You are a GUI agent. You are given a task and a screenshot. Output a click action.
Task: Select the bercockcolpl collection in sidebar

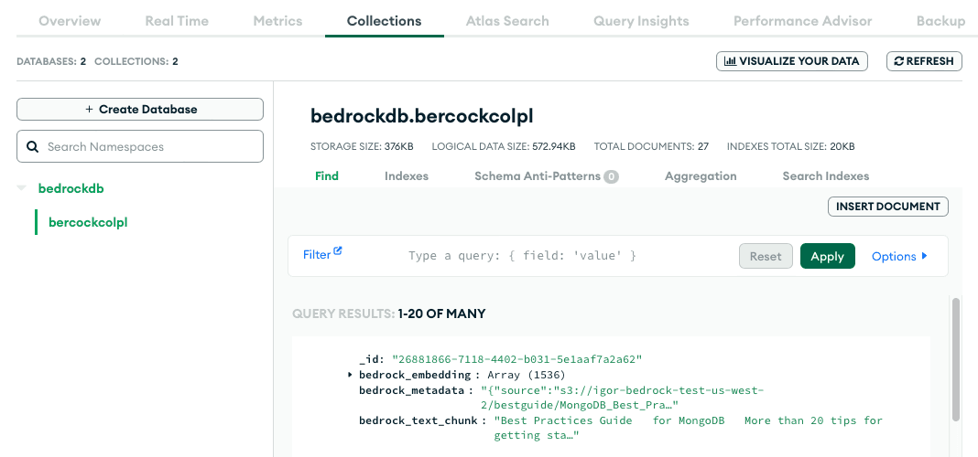click(88, 222)
